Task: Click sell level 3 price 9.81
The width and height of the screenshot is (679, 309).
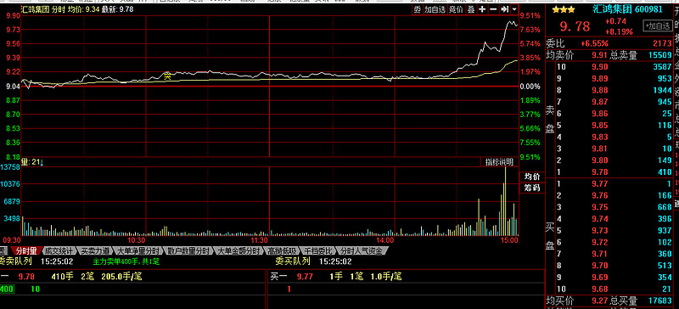Action: (600, 149)
